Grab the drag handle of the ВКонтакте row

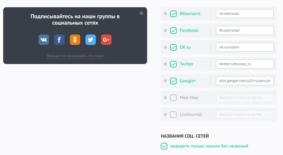[x=165, y=14]
